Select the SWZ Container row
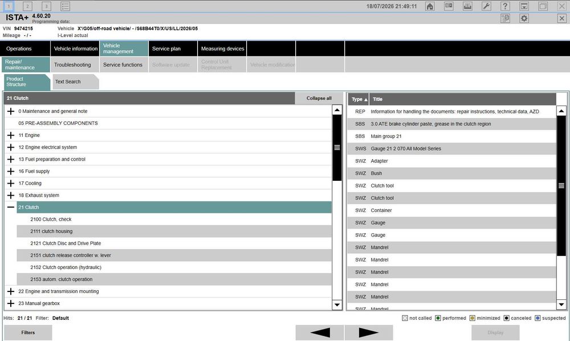Screen dimensions: 570x341 452,210
